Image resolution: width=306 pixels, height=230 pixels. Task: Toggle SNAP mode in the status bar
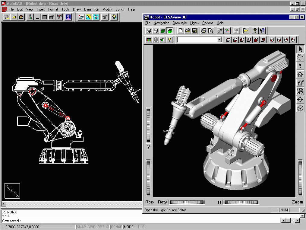click(81, 227)
